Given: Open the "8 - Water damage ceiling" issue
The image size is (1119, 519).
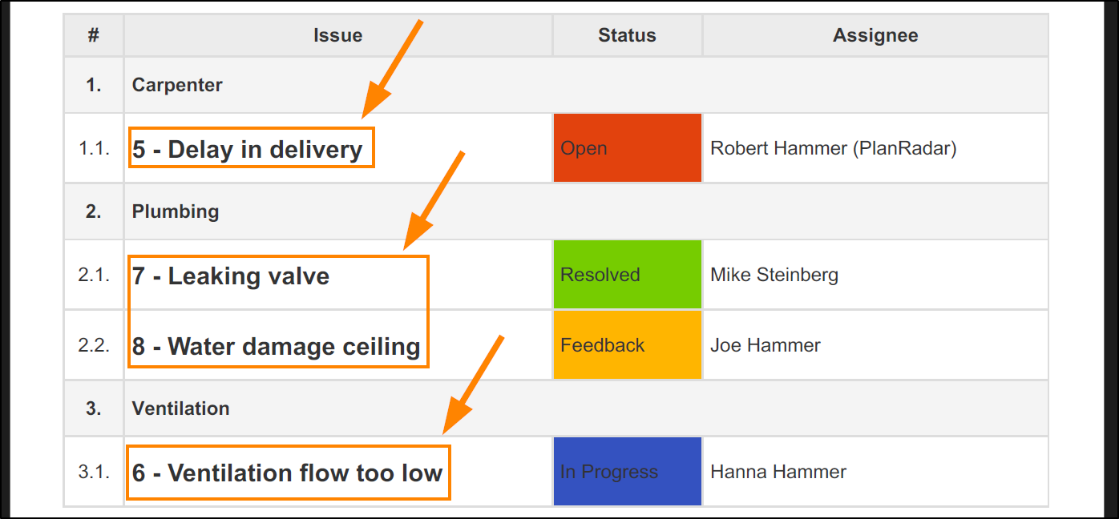Looking at the screenshot, I should click(277, 347).
